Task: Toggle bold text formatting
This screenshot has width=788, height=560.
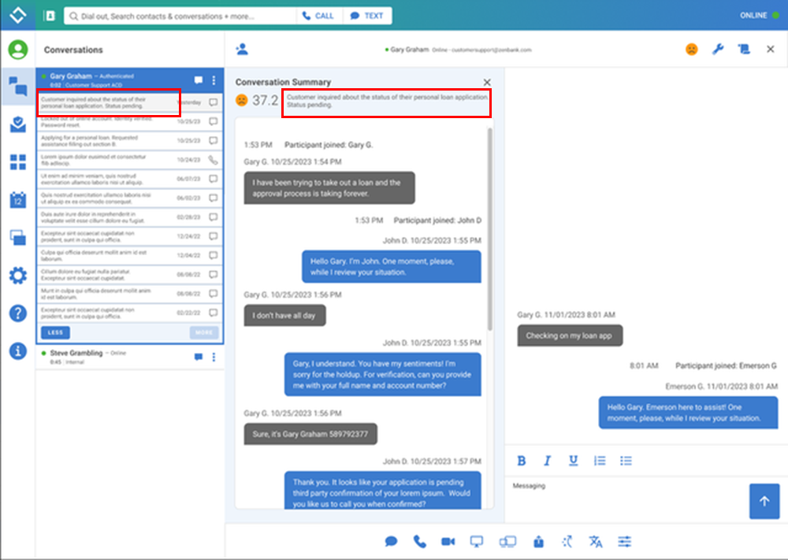Action: (521, 461)
